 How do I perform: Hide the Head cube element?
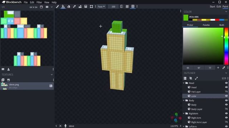click(x=226, y=87)
